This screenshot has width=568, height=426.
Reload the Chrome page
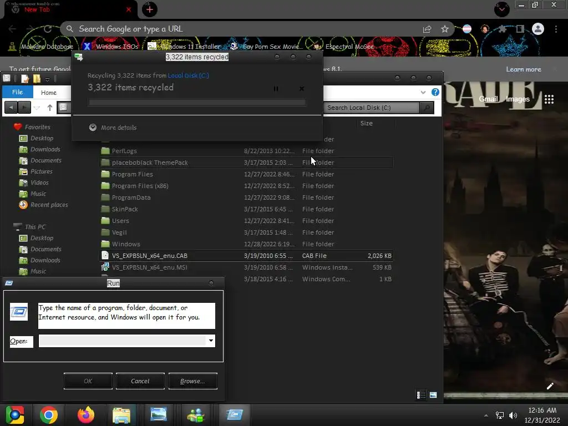tap(48, 29)
